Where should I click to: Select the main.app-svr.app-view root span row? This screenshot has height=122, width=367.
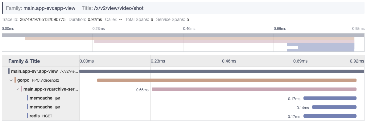(x=183, y=71)
